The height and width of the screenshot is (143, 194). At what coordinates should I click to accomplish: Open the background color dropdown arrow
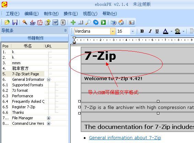click(x=183, y=31)
